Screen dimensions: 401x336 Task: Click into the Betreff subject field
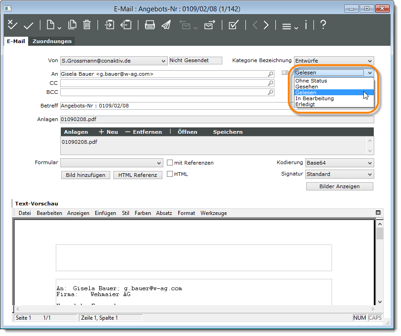[172, 106]
